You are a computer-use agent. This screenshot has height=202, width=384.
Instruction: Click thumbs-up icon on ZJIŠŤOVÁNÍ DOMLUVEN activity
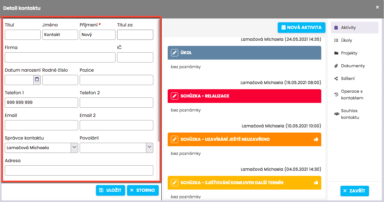(316, 183)
